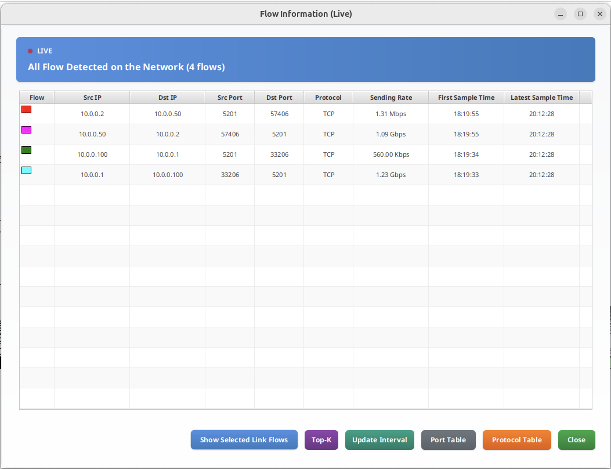Click the All Flow Detected banner title
611x469 pixels.
pyautogui.click(x=126, y=67)
